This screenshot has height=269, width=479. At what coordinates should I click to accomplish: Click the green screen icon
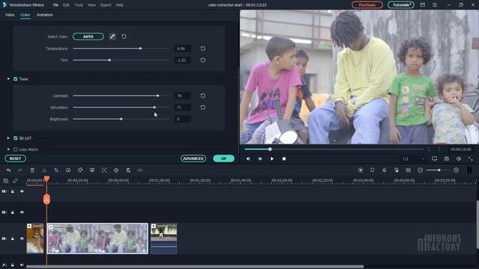point(92,170)
